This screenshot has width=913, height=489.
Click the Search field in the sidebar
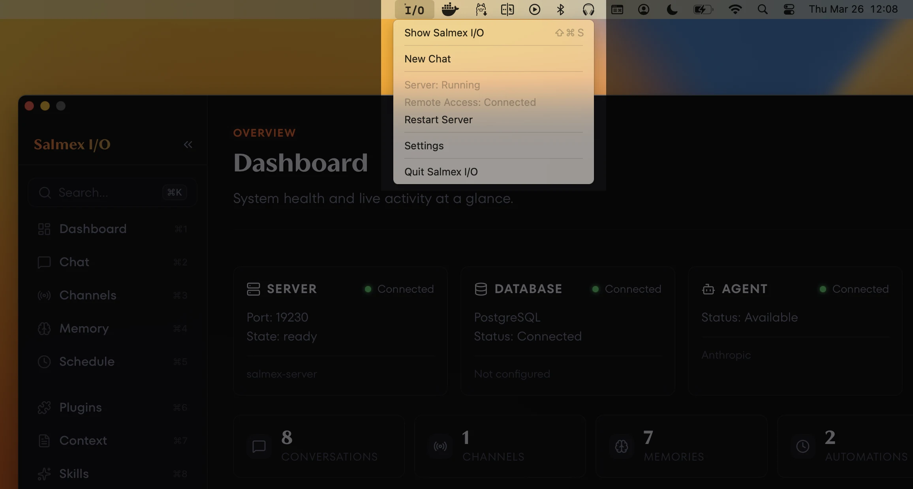112,192
